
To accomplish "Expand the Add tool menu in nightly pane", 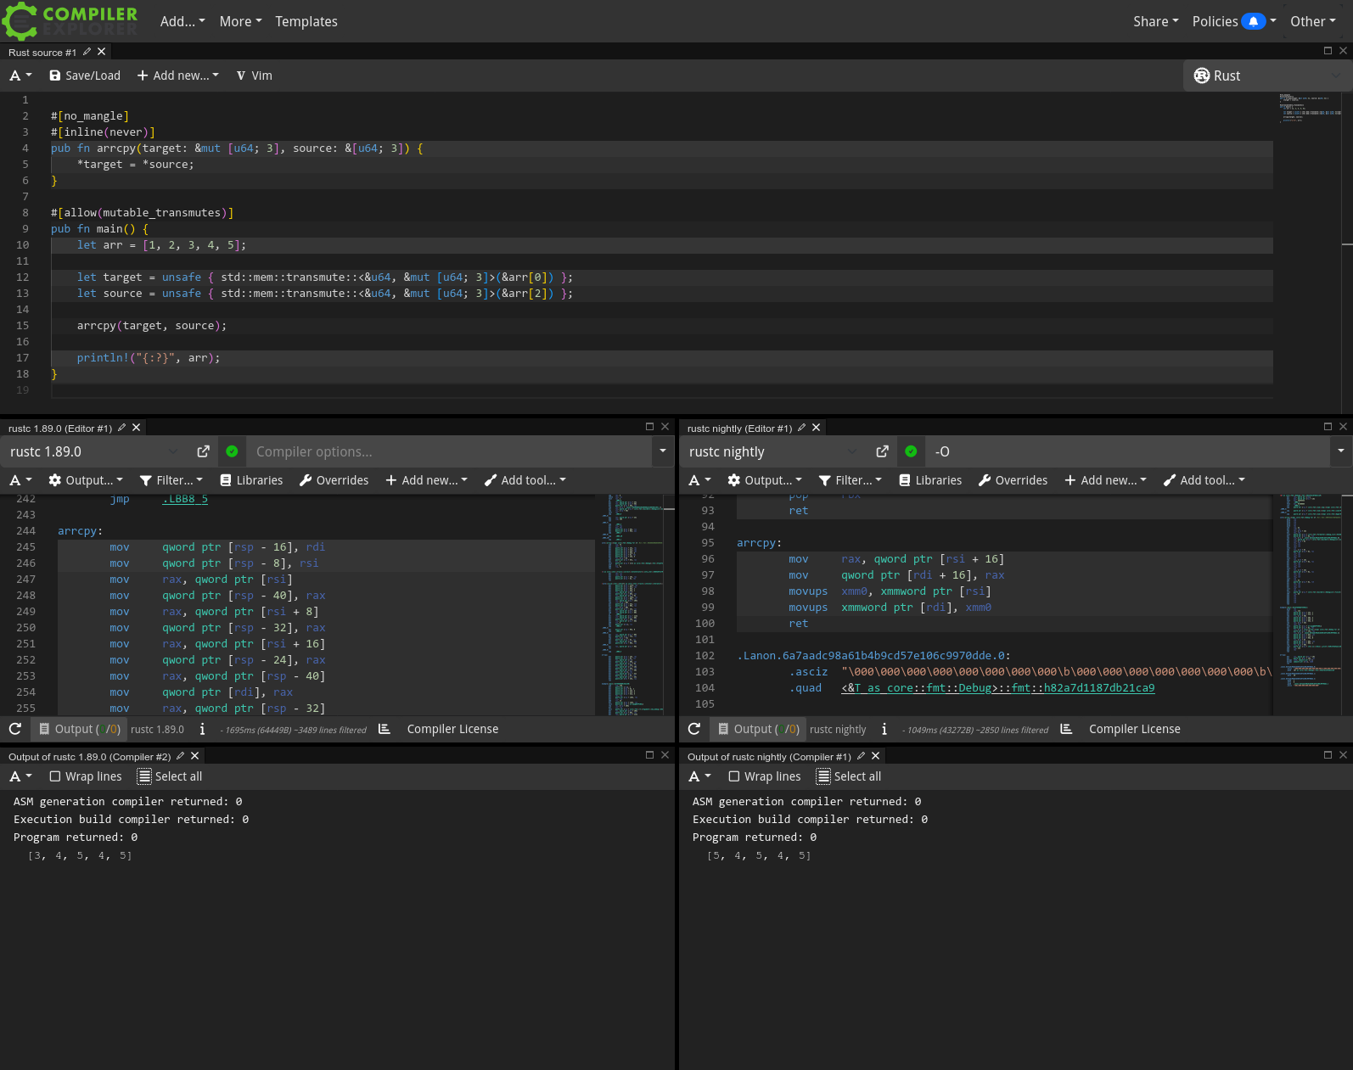I will (1204, 480).
